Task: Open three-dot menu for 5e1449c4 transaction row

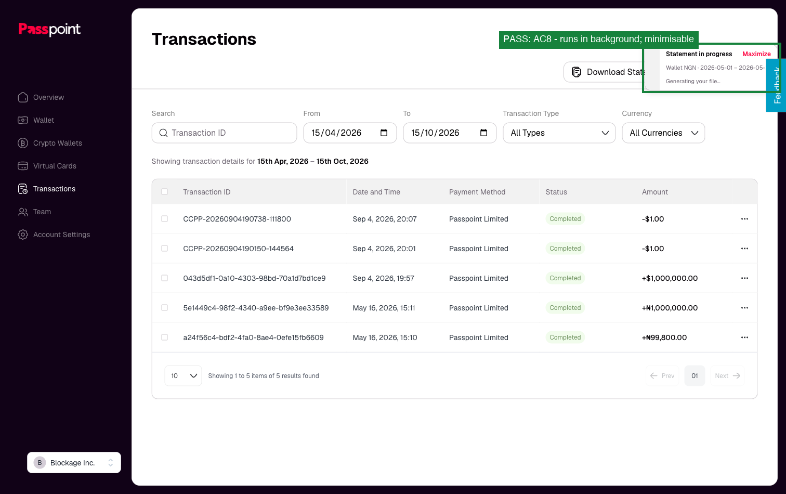Action: [x=744, y=308]
